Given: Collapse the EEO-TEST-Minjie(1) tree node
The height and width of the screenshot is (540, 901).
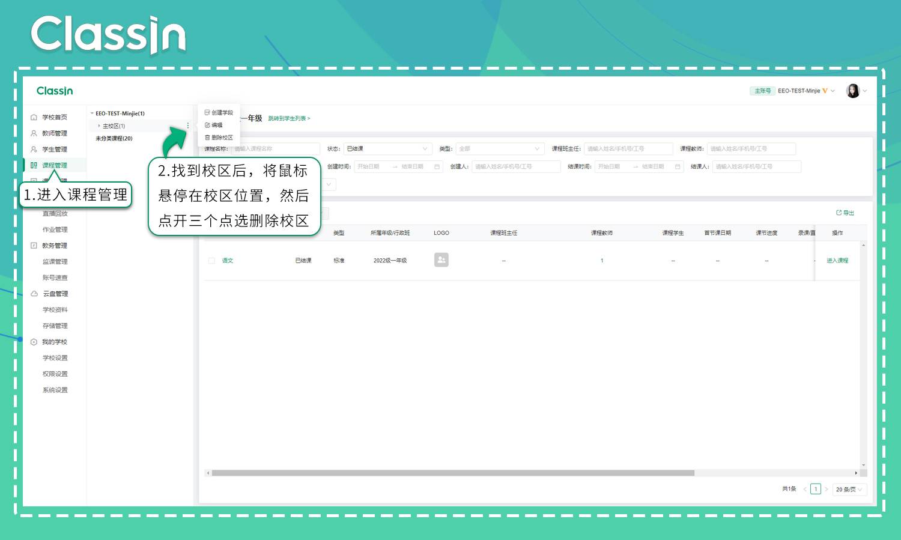Looking at the screenshot, I should [92, 113].
